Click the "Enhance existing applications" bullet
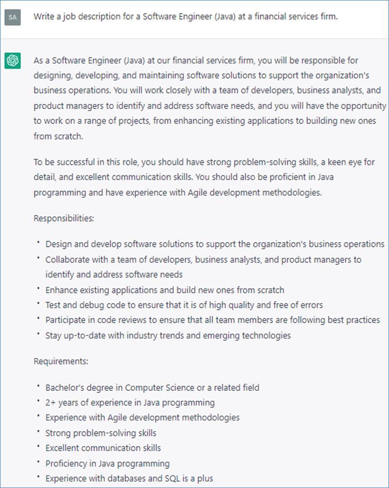This screenshot has width=389, height=488. [165, 290]
